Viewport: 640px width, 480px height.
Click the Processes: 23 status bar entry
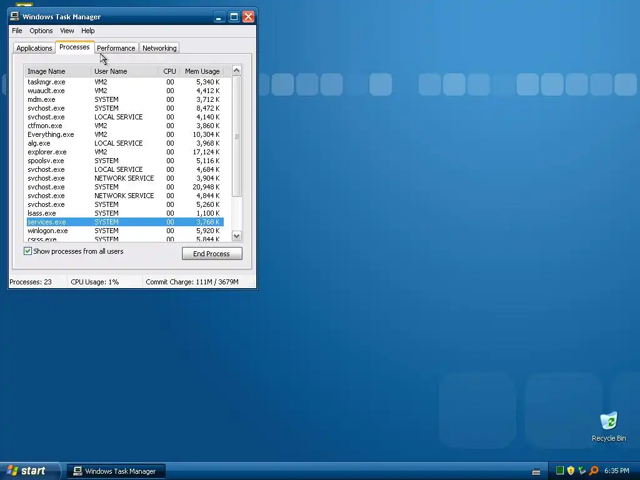tap(31, 282)
